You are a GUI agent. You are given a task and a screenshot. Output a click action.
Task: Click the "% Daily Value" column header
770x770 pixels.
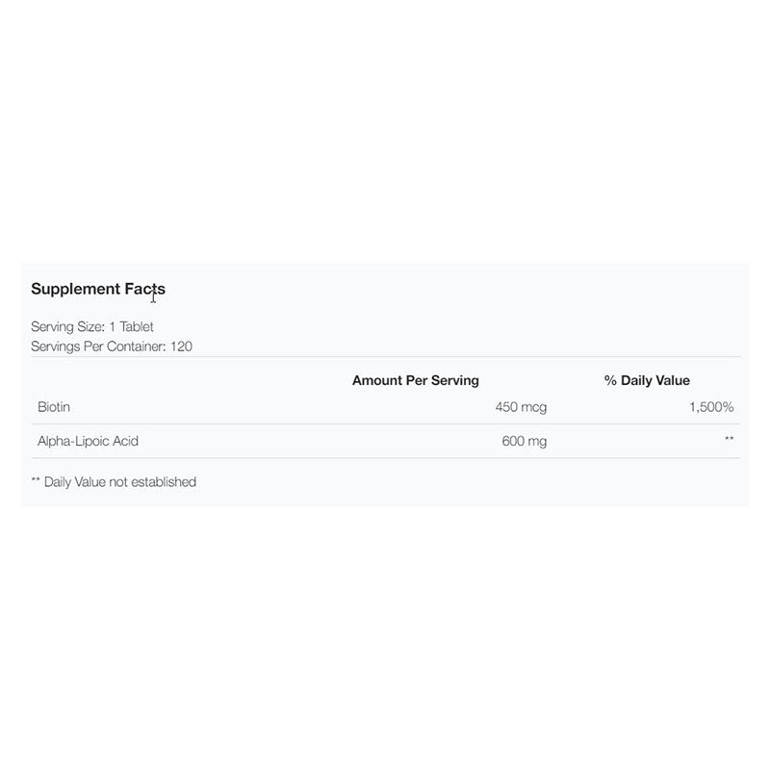click(x=647, y=381)
